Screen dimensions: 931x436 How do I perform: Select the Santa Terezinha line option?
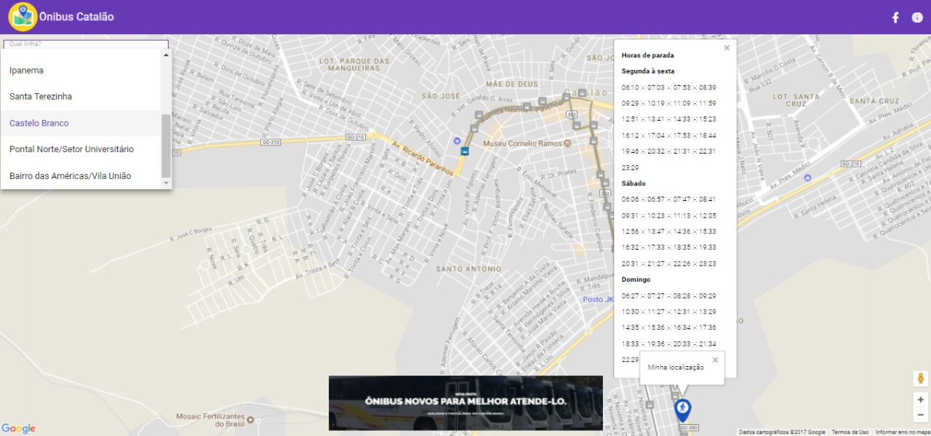tap(41, 97)
